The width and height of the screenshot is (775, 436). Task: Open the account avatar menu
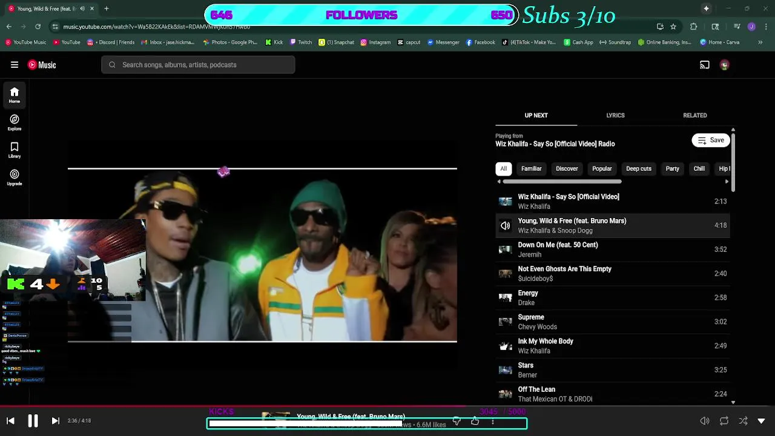[x=724, y=65]
